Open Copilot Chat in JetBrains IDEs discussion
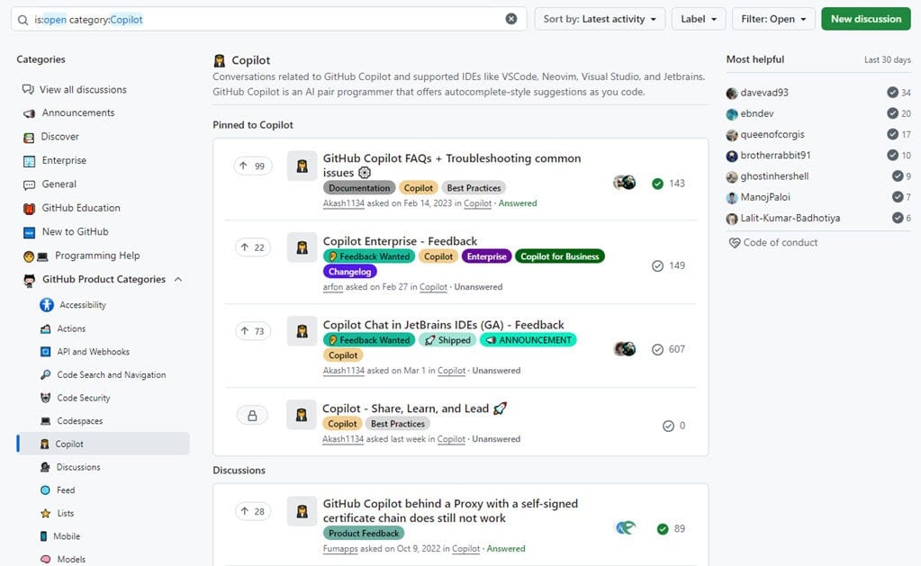The height and width of the screenshot is (566, 921). 444,325
